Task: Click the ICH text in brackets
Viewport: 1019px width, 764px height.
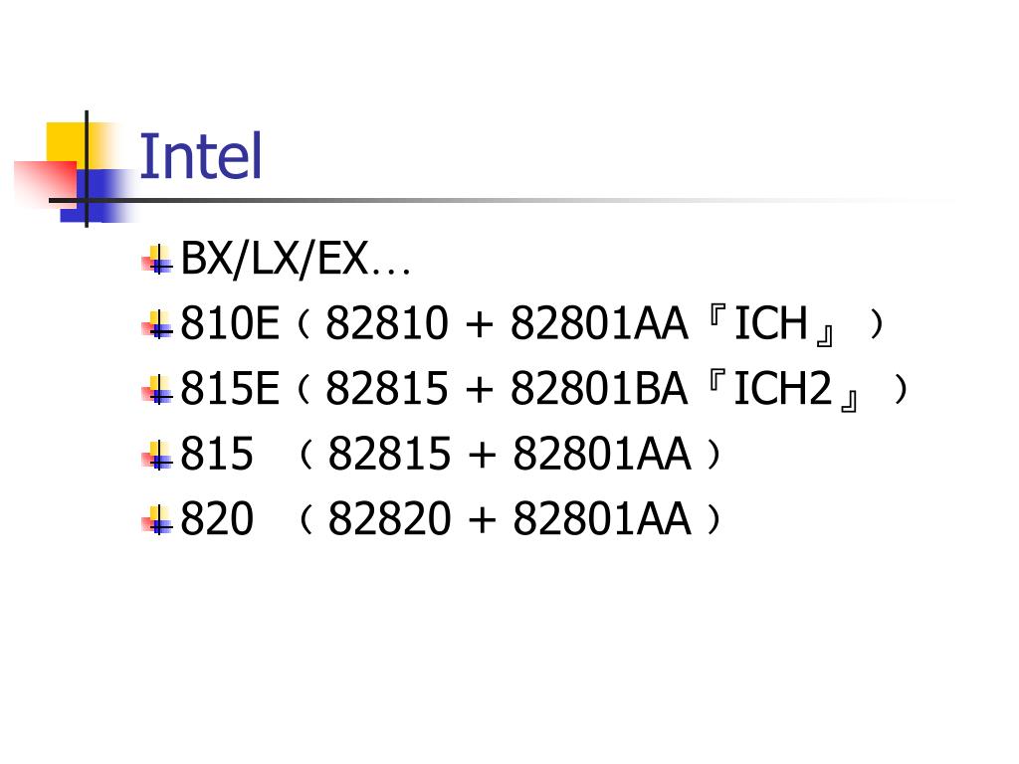Action: pyautogui.click(x=770, y=323)
